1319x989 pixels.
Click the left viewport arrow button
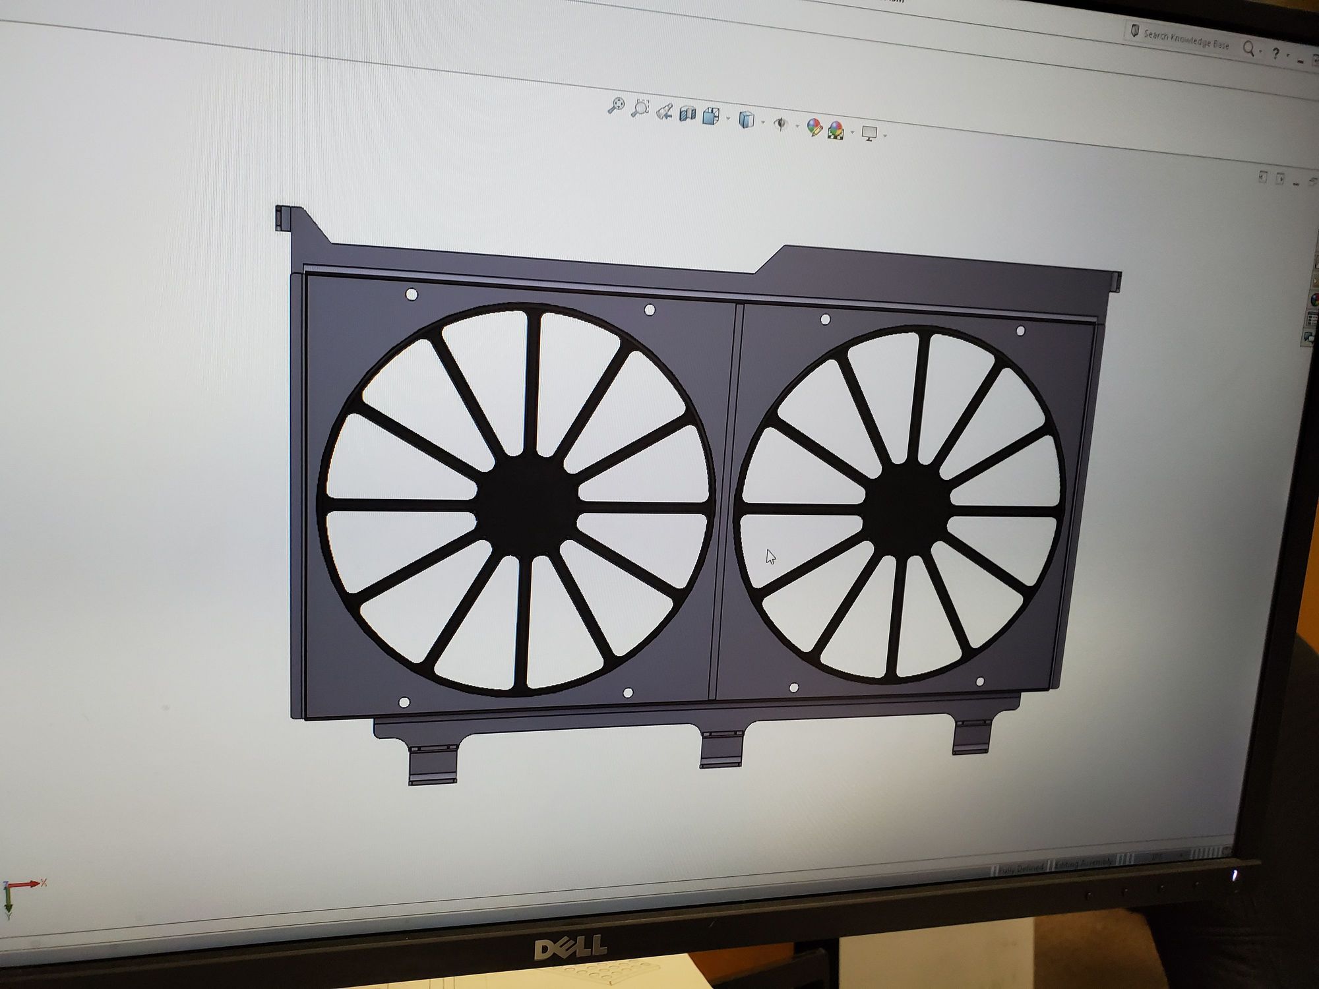coord(1262,176)
